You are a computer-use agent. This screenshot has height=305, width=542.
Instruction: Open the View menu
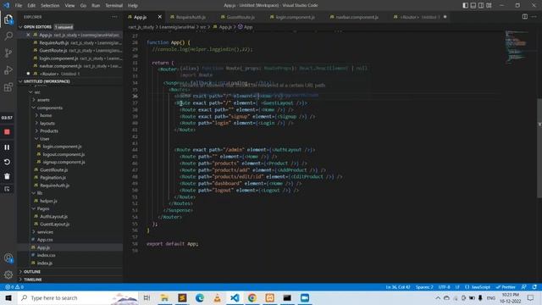click(69, 6)
